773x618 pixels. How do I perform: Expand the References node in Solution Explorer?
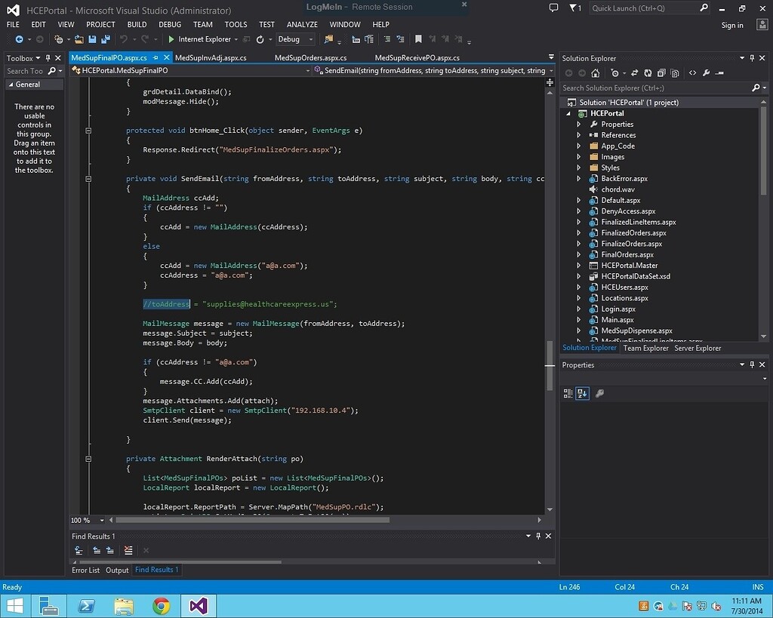click(x=580, y=135)
